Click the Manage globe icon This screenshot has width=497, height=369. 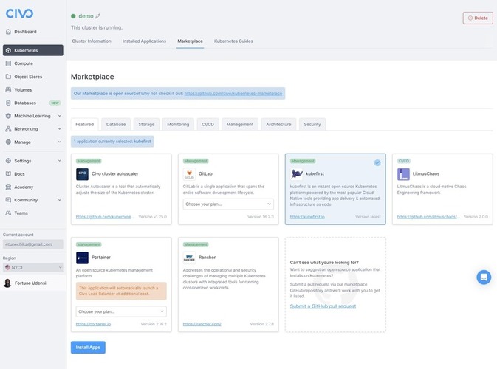[9, 142]
